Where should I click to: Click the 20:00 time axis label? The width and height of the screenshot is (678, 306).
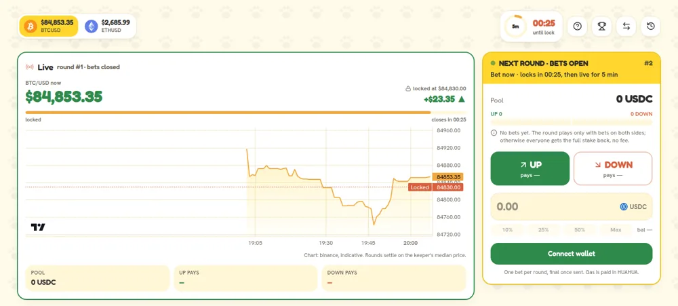(x=410, y=243)
